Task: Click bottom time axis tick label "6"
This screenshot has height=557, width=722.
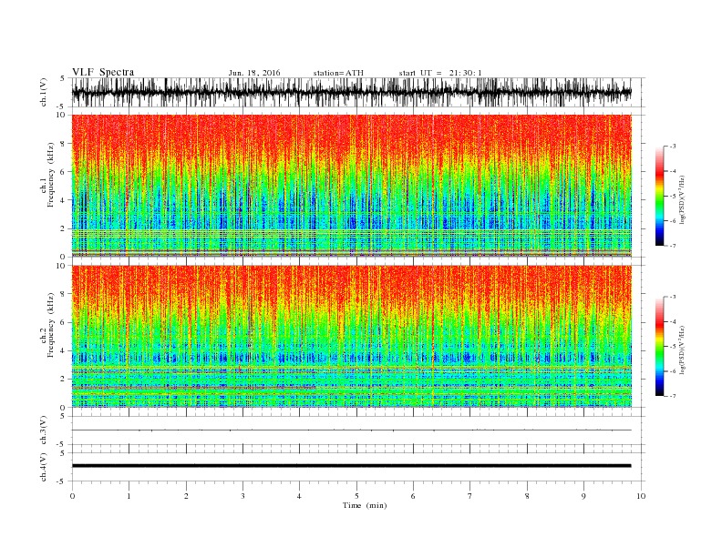Action: [x=413, y=496]
